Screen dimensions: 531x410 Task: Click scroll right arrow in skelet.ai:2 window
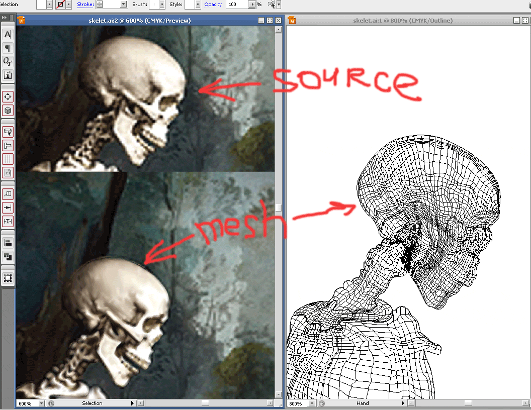270,403
